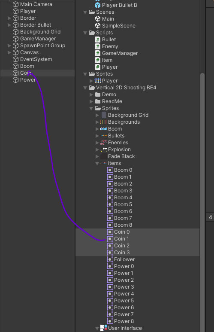Collapse the Scripts folder

click(x=85, y=33)
